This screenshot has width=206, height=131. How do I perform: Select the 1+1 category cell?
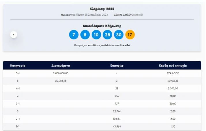pos(18,126)
